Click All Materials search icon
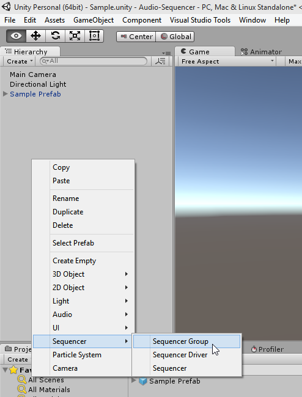The height and width of the screenshot is (397, 302). pos(22,390)
